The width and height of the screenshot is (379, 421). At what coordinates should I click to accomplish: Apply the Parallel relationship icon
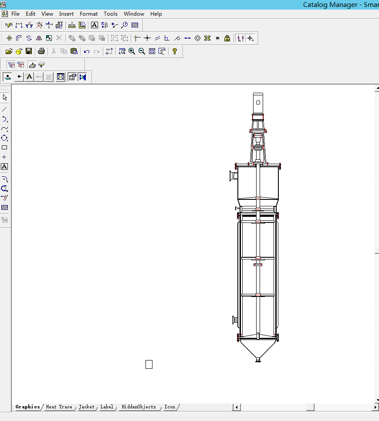tap(157, 38)
